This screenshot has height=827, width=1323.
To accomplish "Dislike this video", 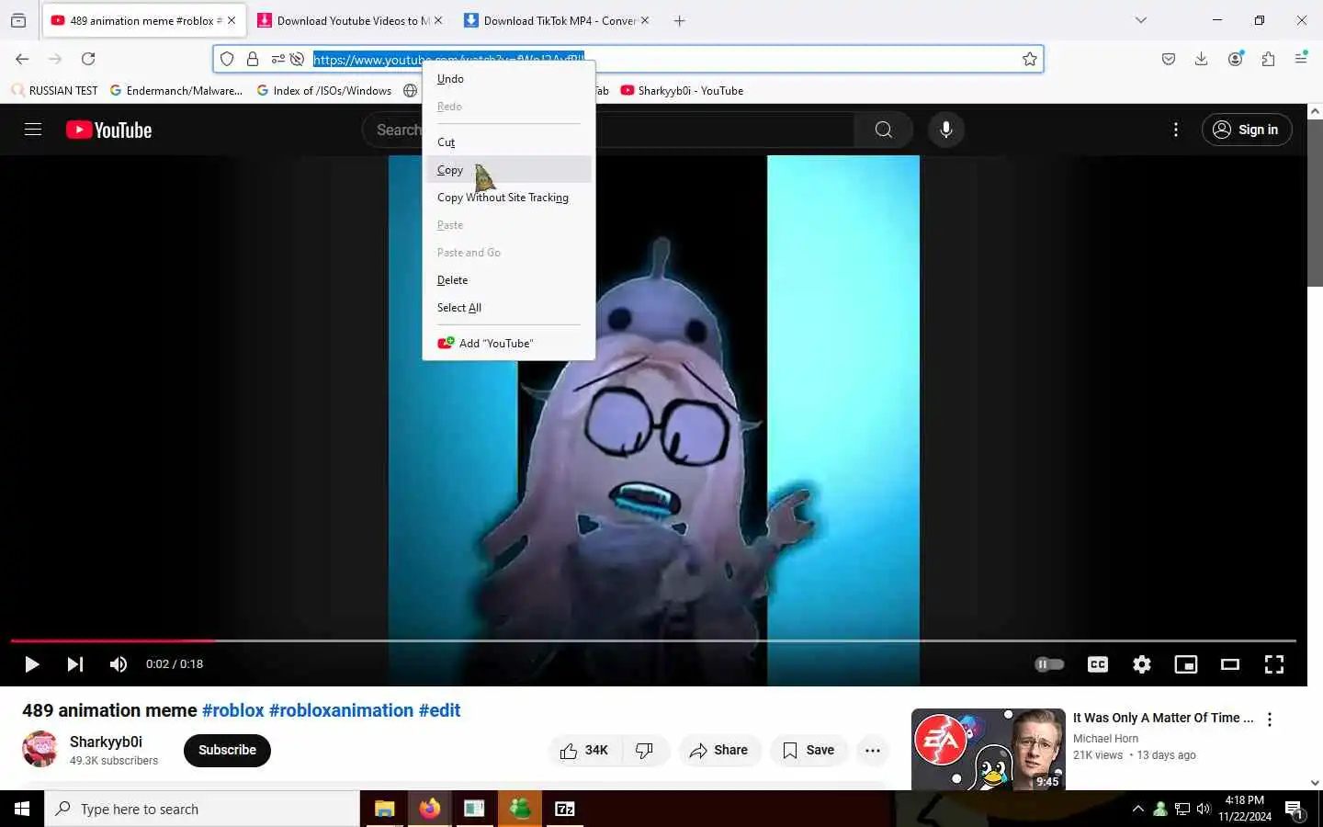I will 645,751.
